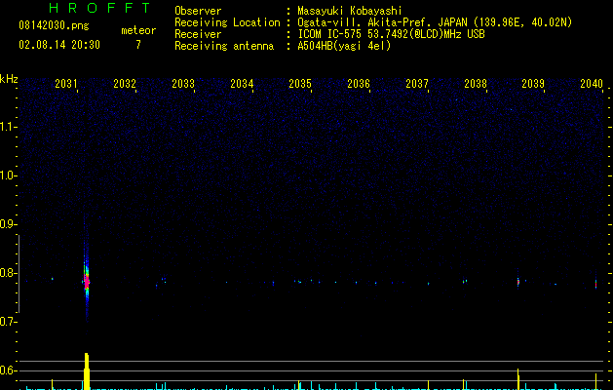Click the HROFFT title text
Screen dimensions: 613x390
(100, 8)
